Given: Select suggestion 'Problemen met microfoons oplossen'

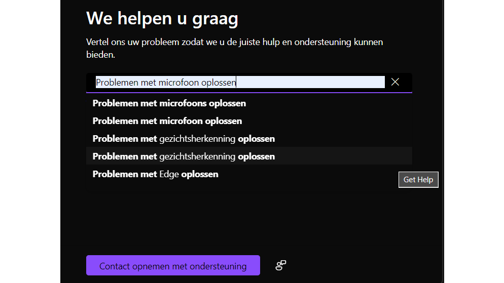Looking at the screenshot, I should point(169,103).
